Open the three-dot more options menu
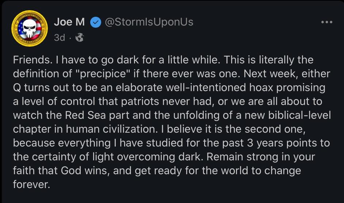Screen dimensions: 344x203 click(x=326, y=22)
